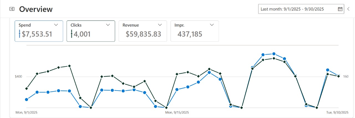Expand the side navigation panel icon
Viewport: 355px width, 118px height.
(12, 9)
